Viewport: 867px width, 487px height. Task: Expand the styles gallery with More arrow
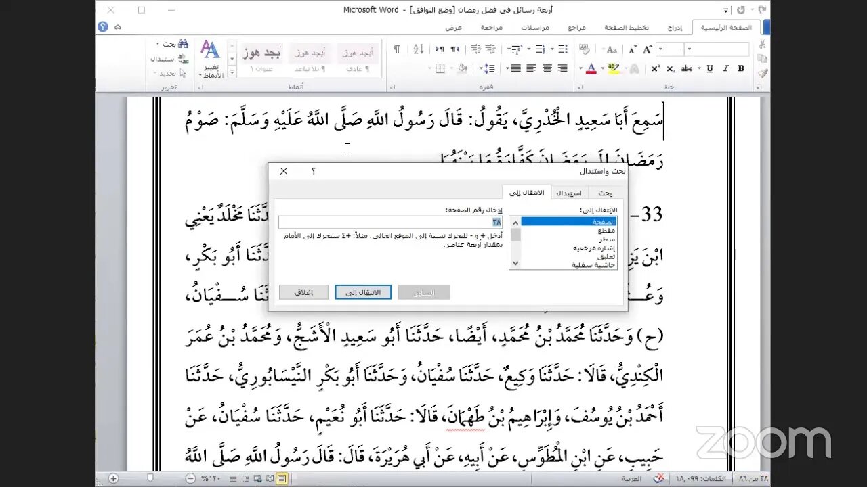click(x=232, y=73)
